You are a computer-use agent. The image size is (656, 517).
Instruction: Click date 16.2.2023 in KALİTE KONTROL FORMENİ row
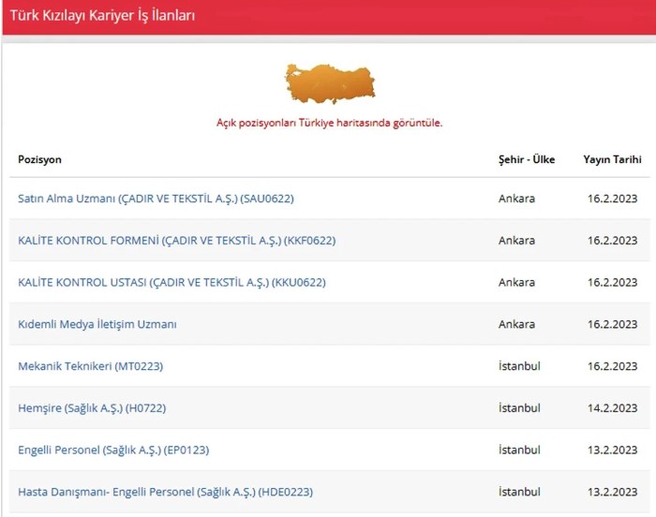coord(612,240)
